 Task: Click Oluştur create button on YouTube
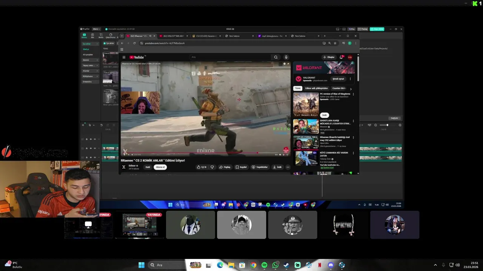(x=329, y=57)
